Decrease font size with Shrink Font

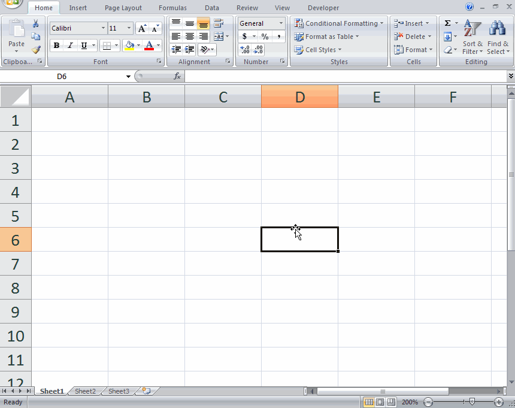click(x=155, y=28)
